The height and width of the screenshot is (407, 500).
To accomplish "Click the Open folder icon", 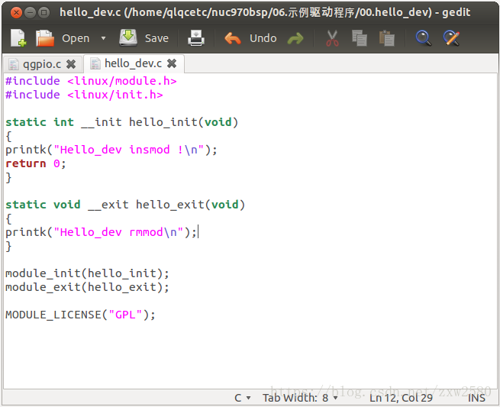I will pos(44,38).
